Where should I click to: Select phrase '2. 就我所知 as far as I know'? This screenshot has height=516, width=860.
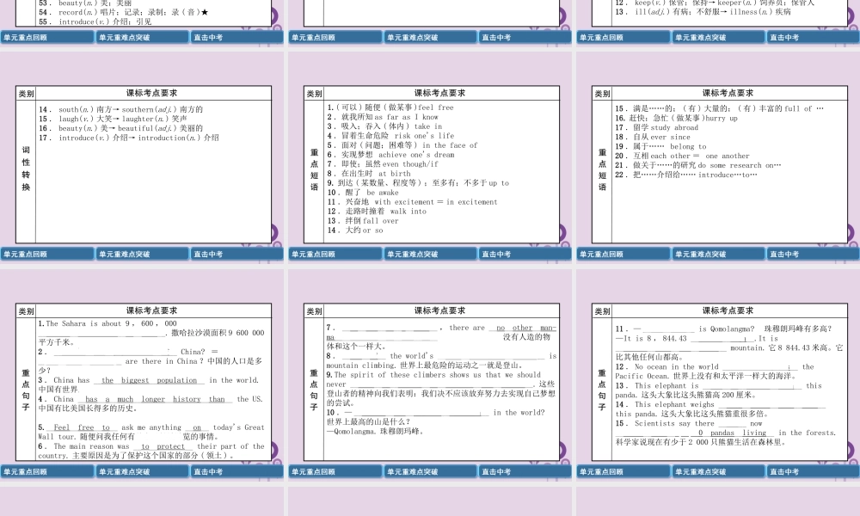coord(383,117)
